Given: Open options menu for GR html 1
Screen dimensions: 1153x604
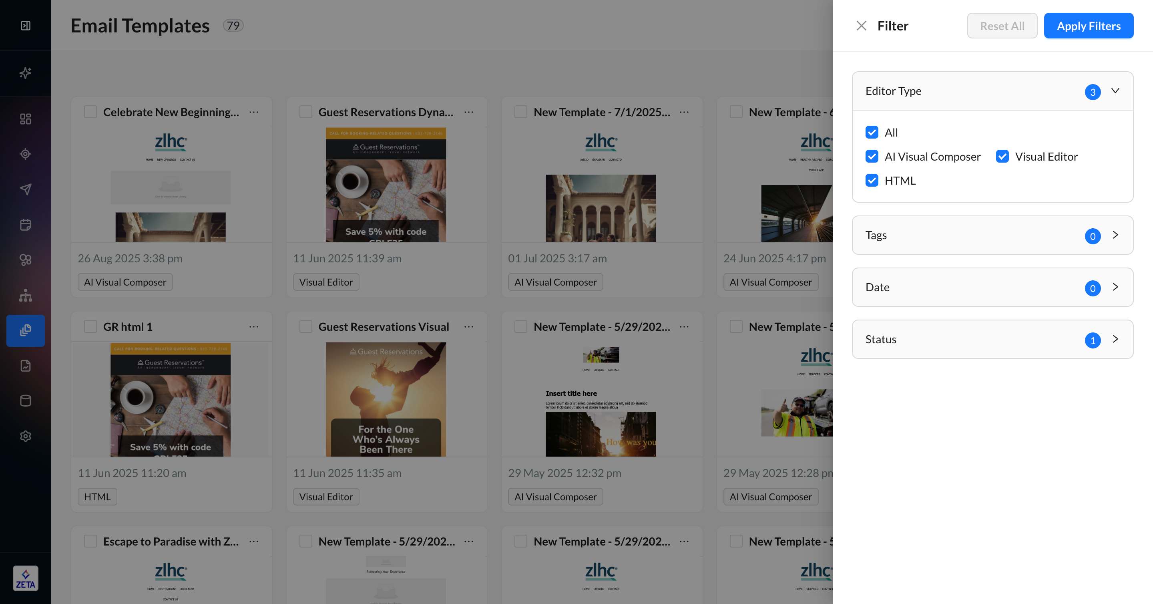Looking at the screenshot, I should point(254,327).
